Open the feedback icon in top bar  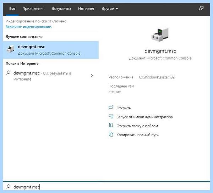pyautogui.click(x=201, y=9)
